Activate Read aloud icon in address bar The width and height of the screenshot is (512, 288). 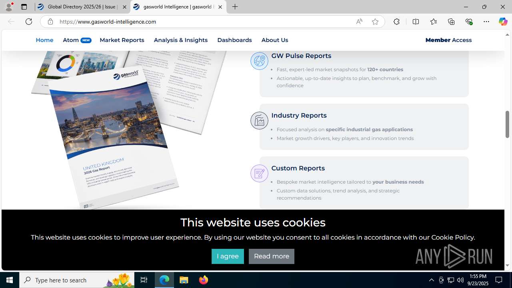click(x=359, y=22)
